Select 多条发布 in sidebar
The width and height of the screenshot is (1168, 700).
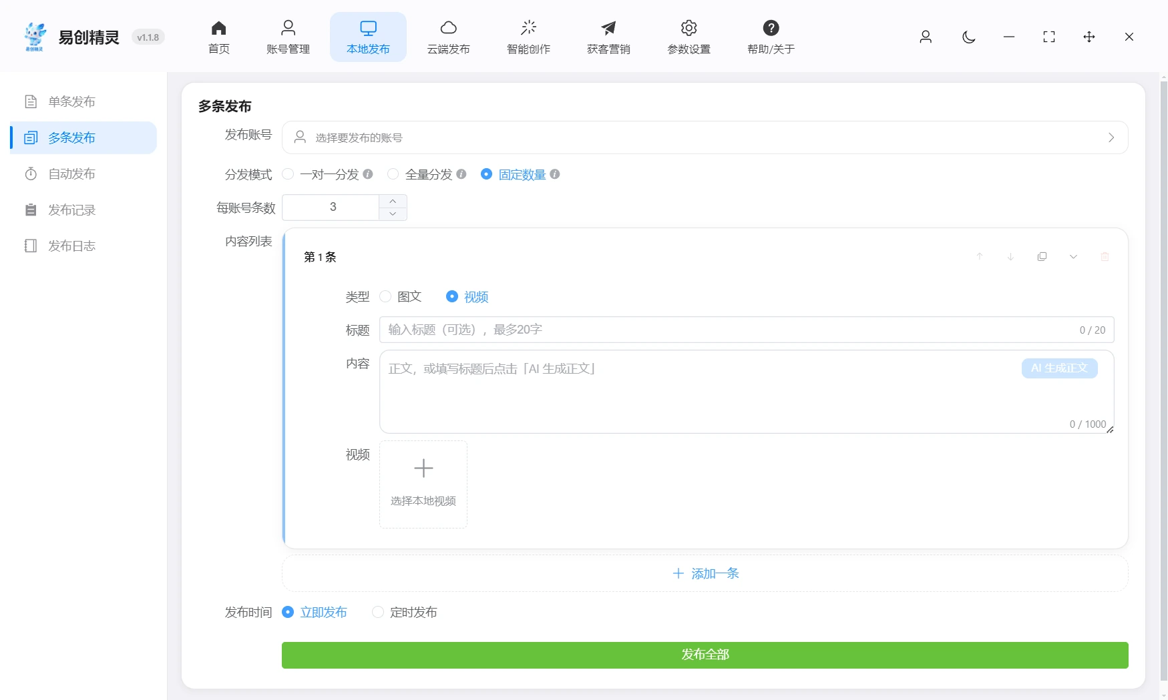pyautogui.click(x=83, y=137)
